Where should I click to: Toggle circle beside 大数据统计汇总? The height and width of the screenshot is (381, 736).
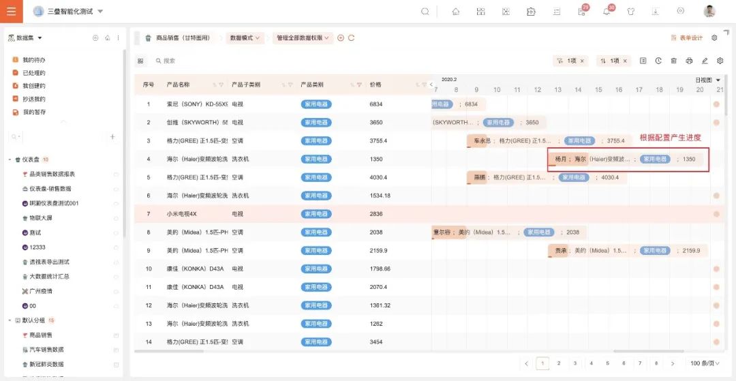[x=116, y=277]
